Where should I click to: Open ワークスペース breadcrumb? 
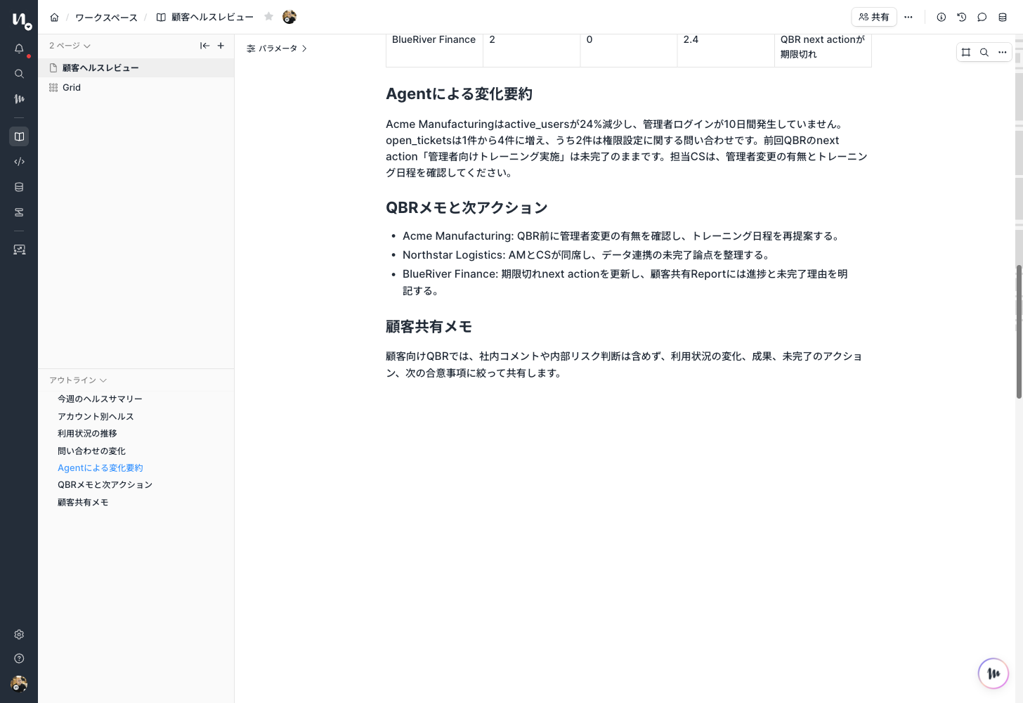click(106, 17)
